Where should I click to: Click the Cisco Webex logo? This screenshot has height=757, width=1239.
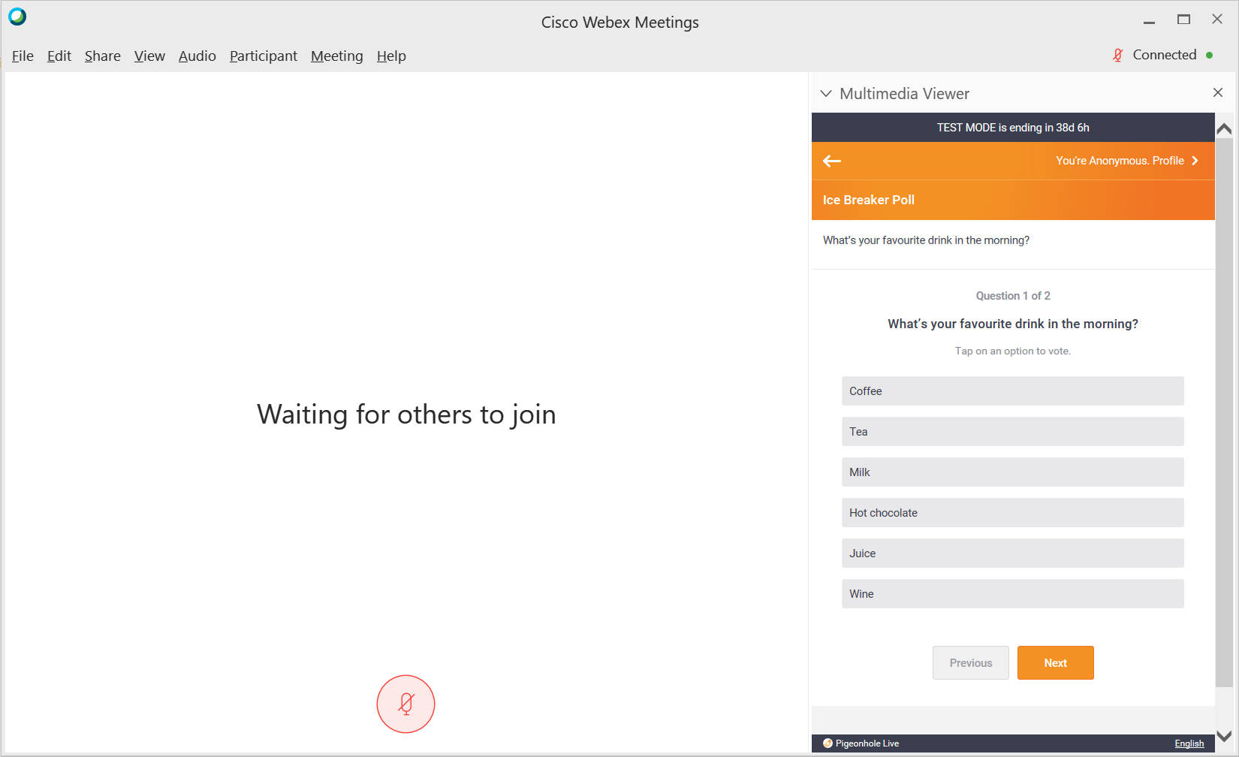(17, 16)
